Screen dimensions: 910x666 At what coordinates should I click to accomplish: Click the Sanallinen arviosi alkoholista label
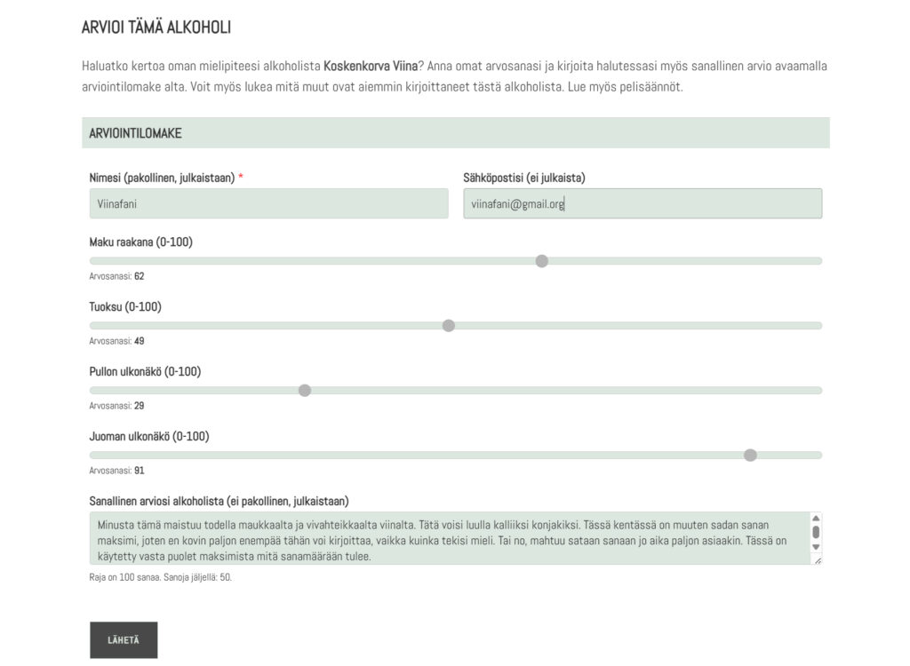click(219, 501)
